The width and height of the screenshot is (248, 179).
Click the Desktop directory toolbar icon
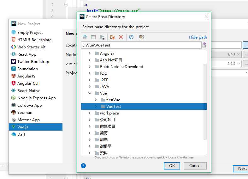pos(93,37)
